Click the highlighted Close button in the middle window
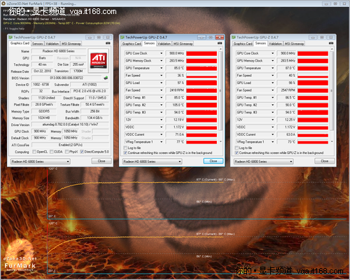The image size is (350, 280). 213,161
